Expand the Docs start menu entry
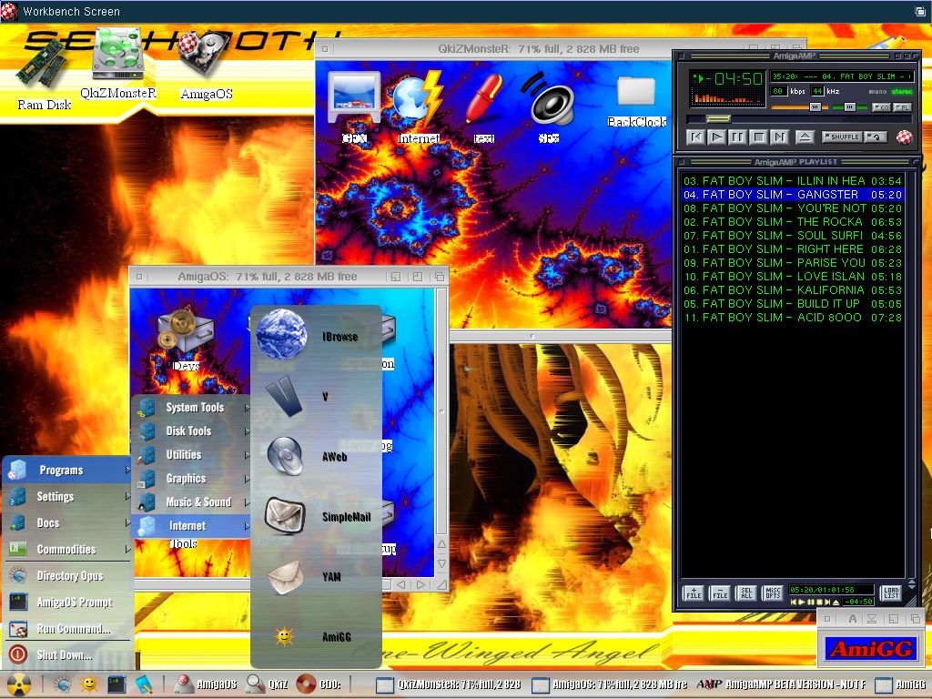Screen dimensions: 932x699 tap(67, 523)
